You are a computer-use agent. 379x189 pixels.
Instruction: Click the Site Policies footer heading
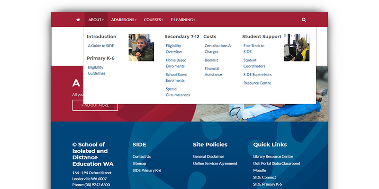click(210, 145)
